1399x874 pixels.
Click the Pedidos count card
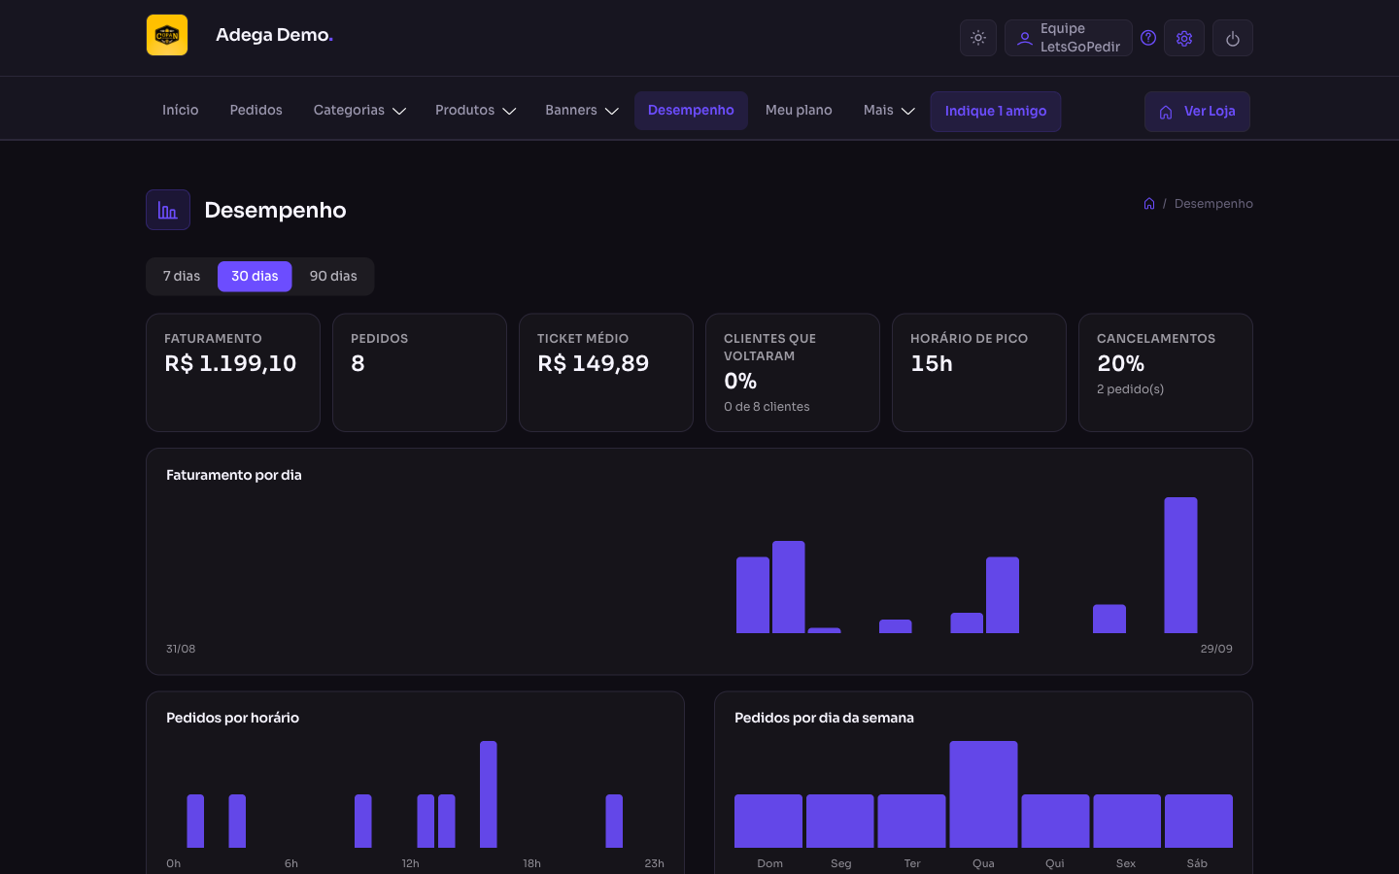(420, 373)
